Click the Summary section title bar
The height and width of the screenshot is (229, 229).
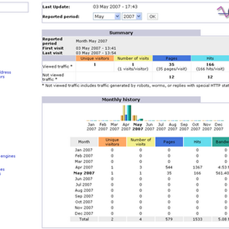click(x=121, y=33)
